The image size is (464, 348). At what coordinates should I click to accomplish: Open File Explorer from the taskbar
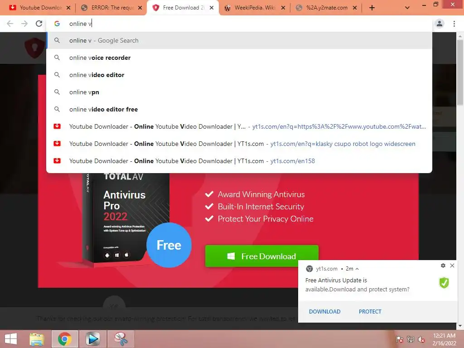(37, 339)
